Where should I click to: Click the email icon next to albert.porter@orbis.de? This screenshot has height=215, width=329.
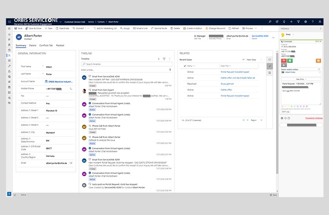click(x=71, y=163)
